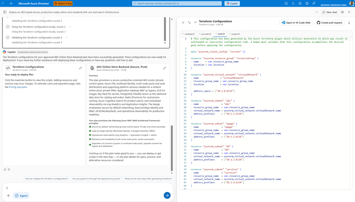Screen dimensions: 355x202
Task: Choose 'Can you guide me through the deployment process?' suggestion
Action: click(x=96, y=179)
